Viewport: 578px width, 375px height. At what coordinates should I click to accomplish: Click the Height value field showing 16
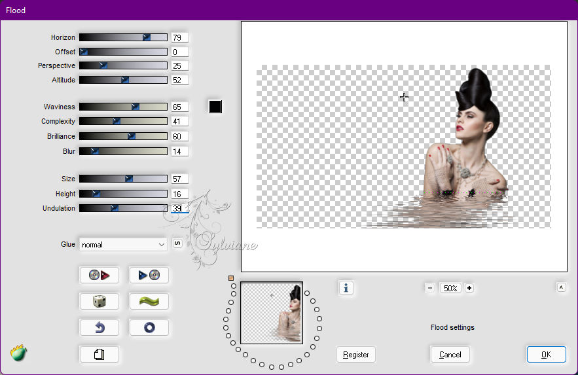point(180,194)
